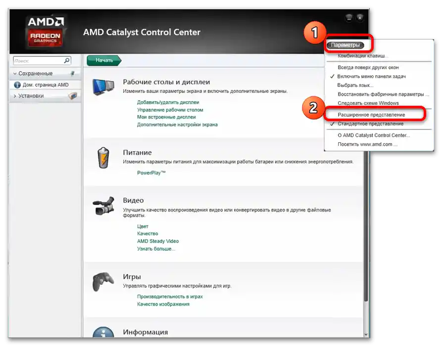This screenshot has width=442, height=346.
Task: Open Дополнительные настройки экрана link
Action: pyautogui.click(x=177, y=125)
